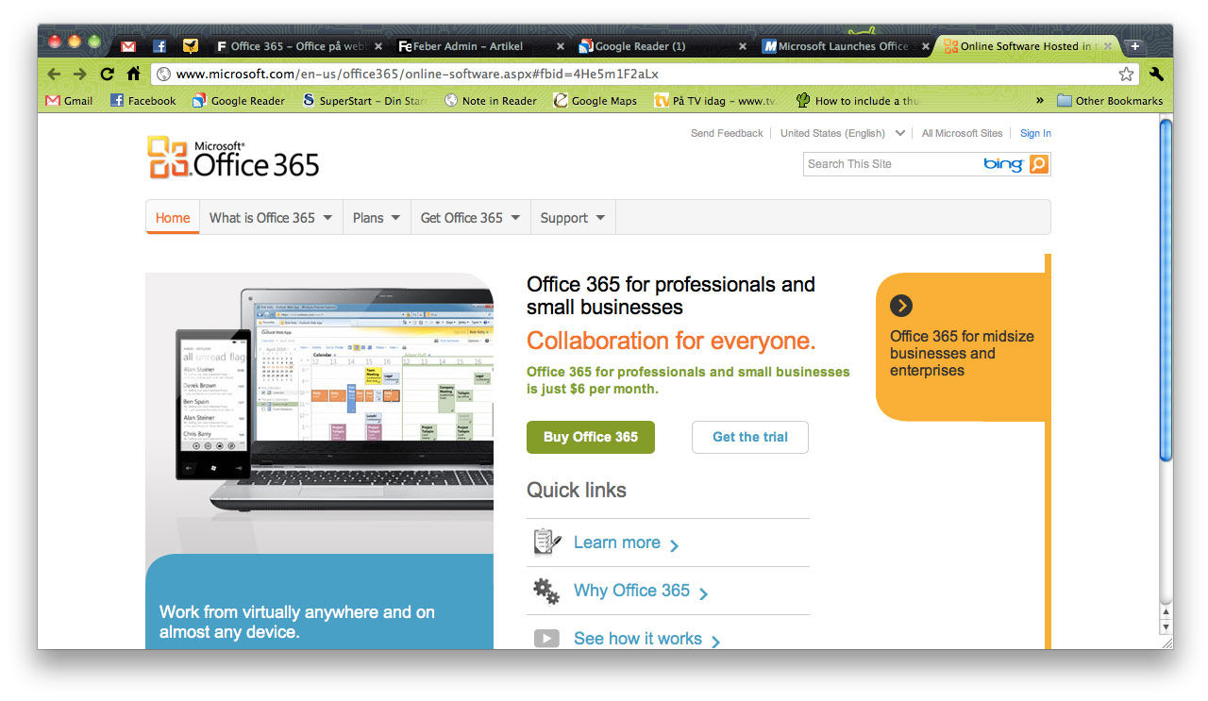Show more bookmarks with the double chevron

pos(1040,101)
